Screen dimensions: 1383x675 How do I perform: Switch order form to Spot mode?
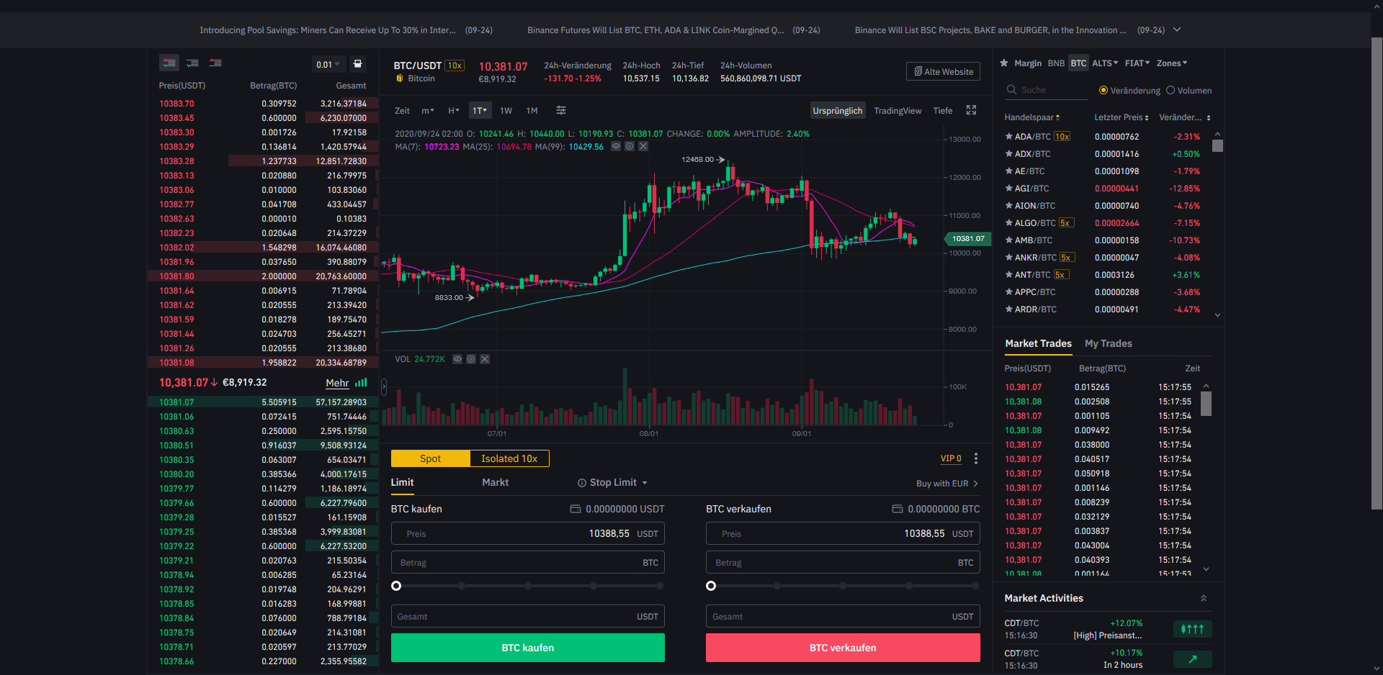(431, 458)
